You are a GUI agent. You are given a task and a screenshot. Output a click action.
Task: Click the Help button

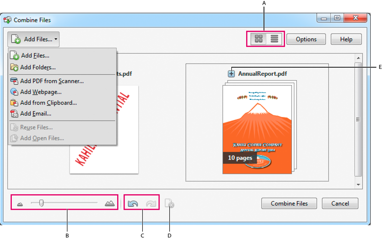pyautogui.click(x=346, y=39)
